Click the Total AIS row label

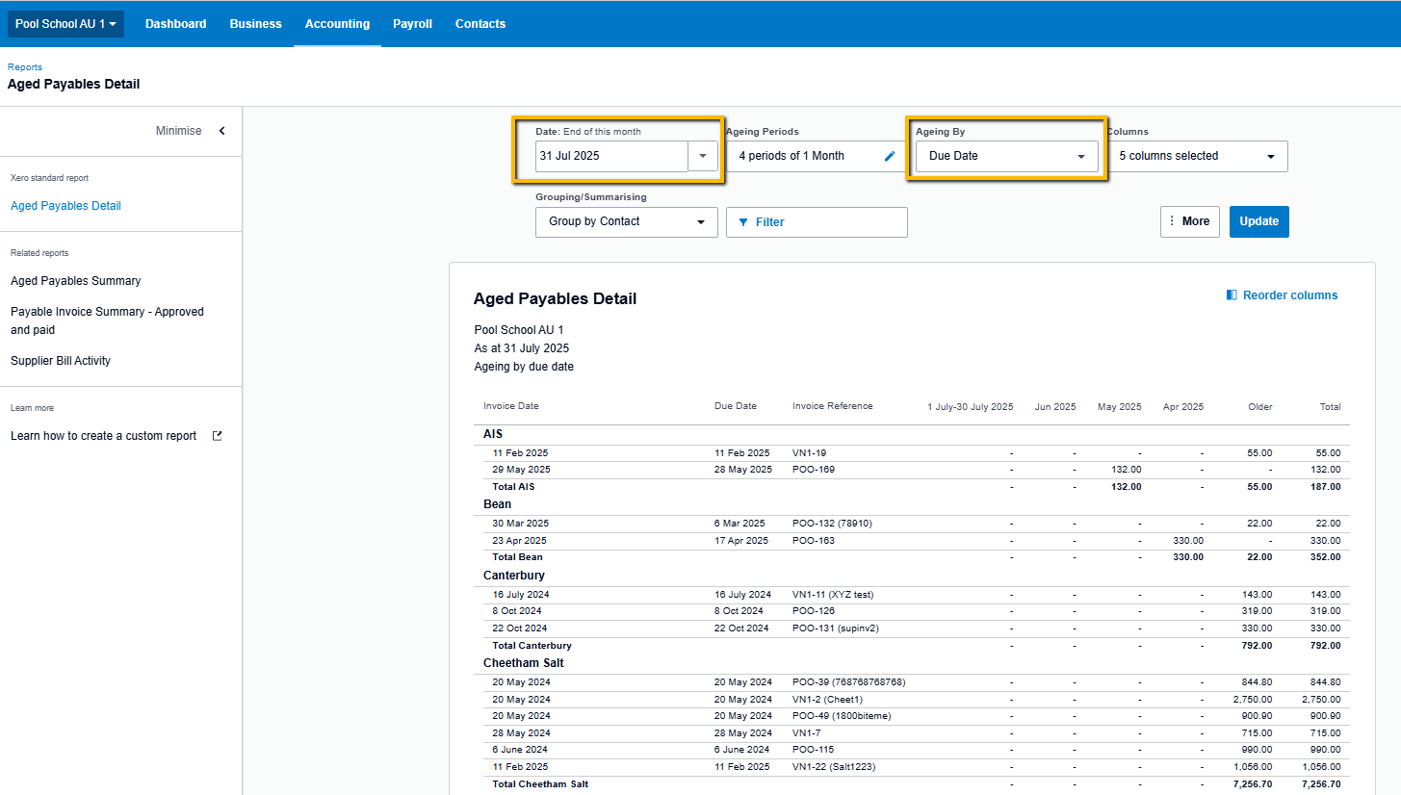(x=513, y=487)
